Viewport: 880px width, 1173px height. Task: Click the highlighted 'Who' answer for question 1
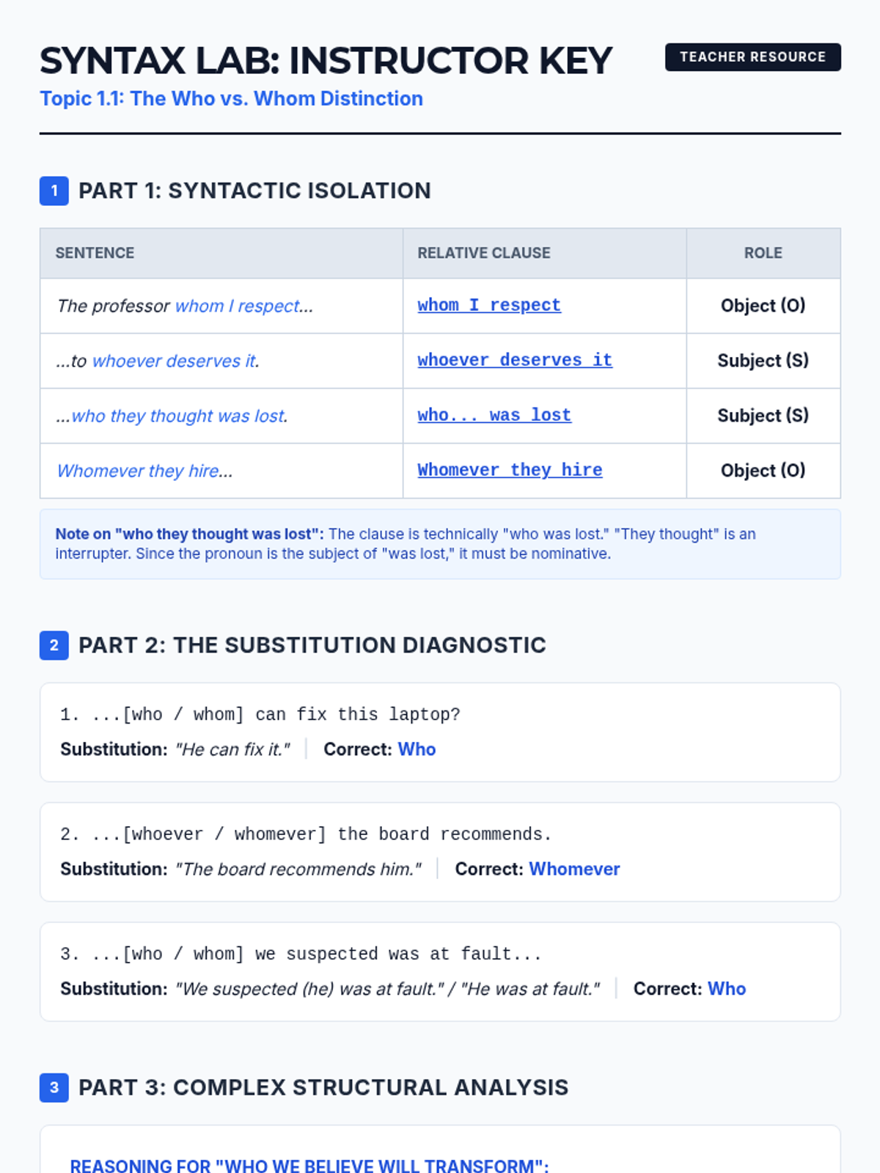click(x=417, y=749)
